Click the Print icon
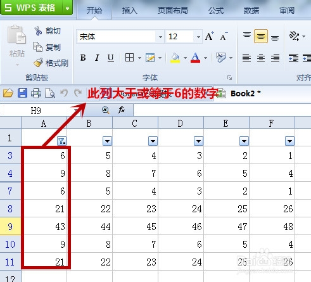311x282 pixels. point(36,93)
